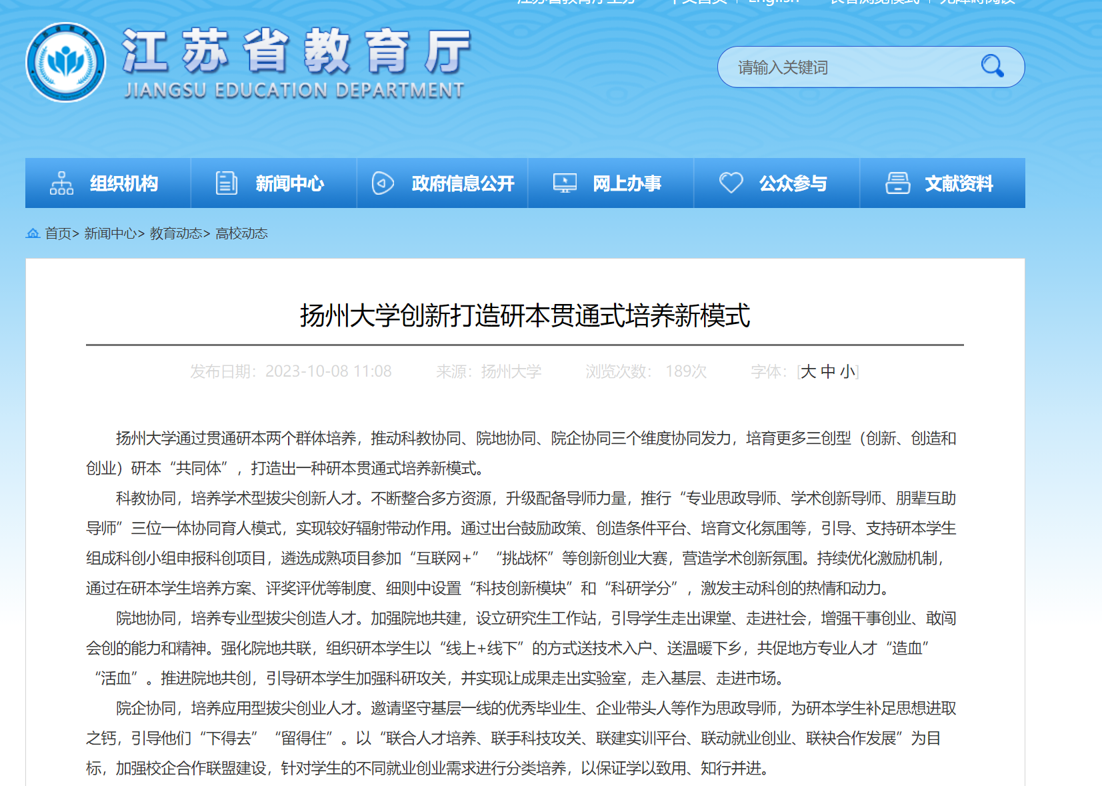This screenshot has height=786, width=1102.
Task: Click the magnifier search icon
Action: coord(992,66)
